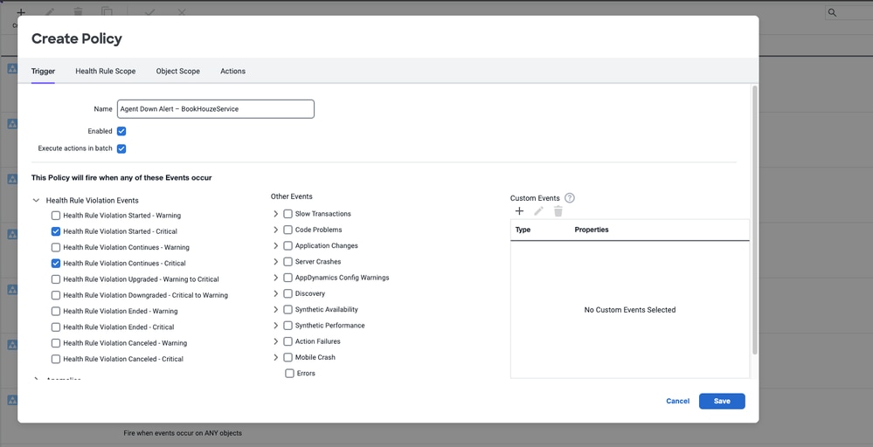Viewport: 873px width, 447px height.
Task: Click the search magnifier in background toolbar
Action: click(832, 12)
